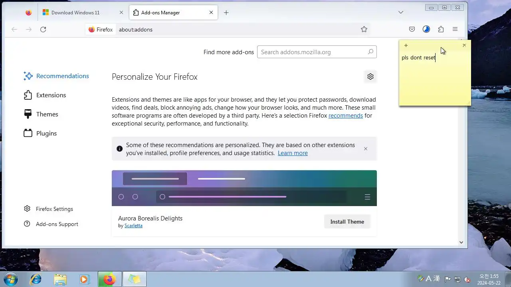Open a new tab
The height and width of the screenshot is (287, 511).
point(226,12)
